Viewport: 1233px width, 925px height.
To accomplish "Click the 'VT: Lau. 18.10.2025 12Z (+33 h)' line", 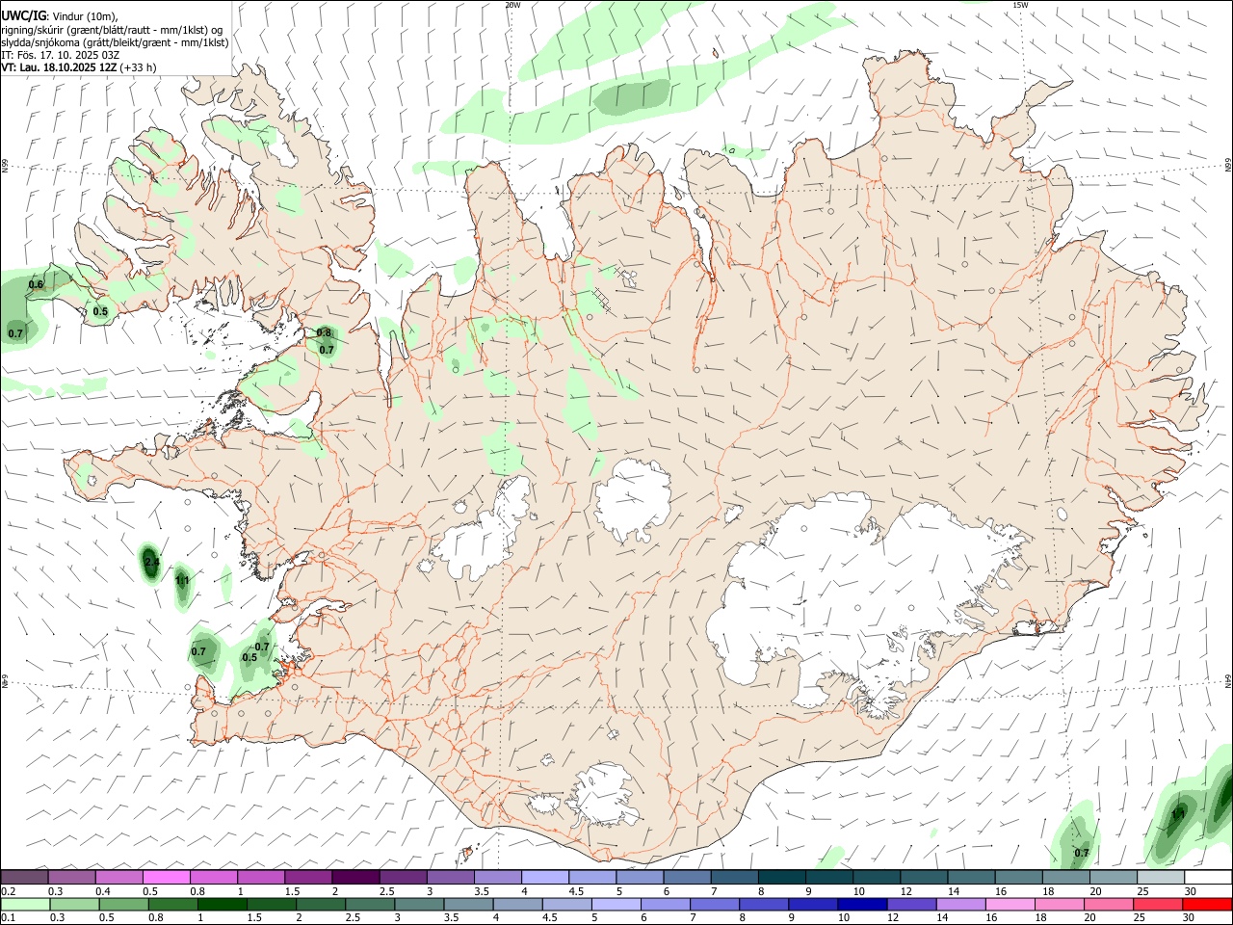I will pos(78,67).
